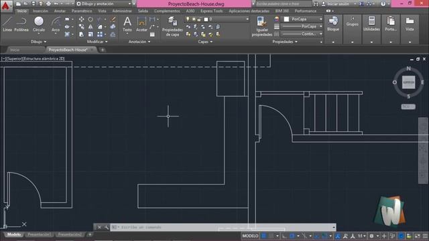
Task: Click the Imprimir (plot) quick access icon
Action: click(48, 4)
